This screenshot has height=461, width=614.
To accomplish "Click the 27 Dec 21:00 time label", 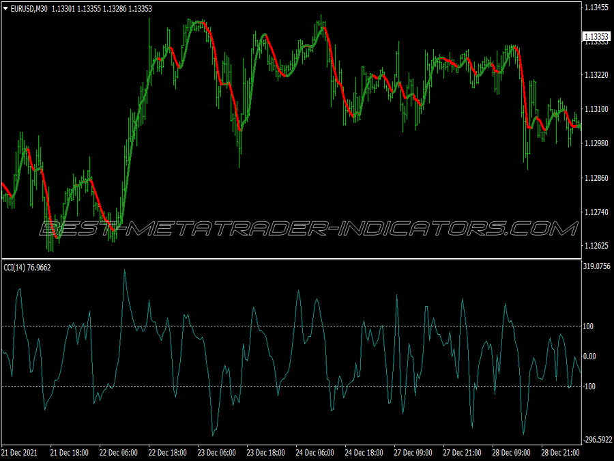I will tap(463, 453).
